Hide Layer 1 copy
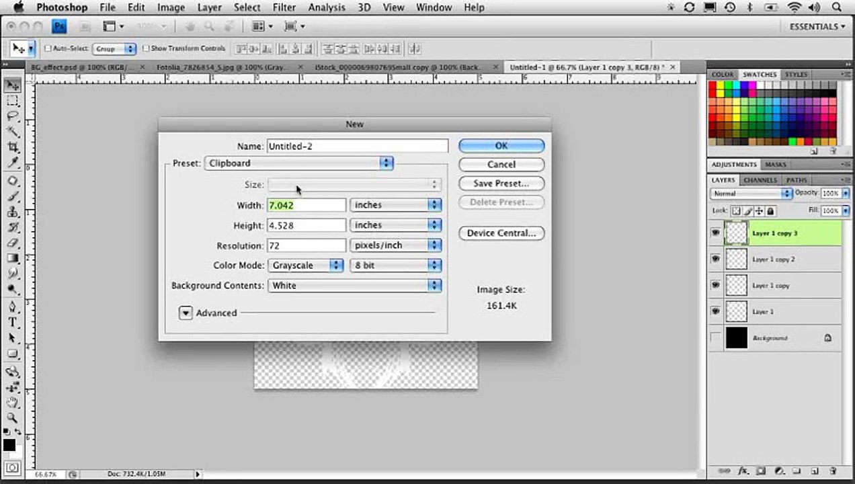The height and width of the screenshot is (484, 855). pyautogui.click(x=715, y=285)
